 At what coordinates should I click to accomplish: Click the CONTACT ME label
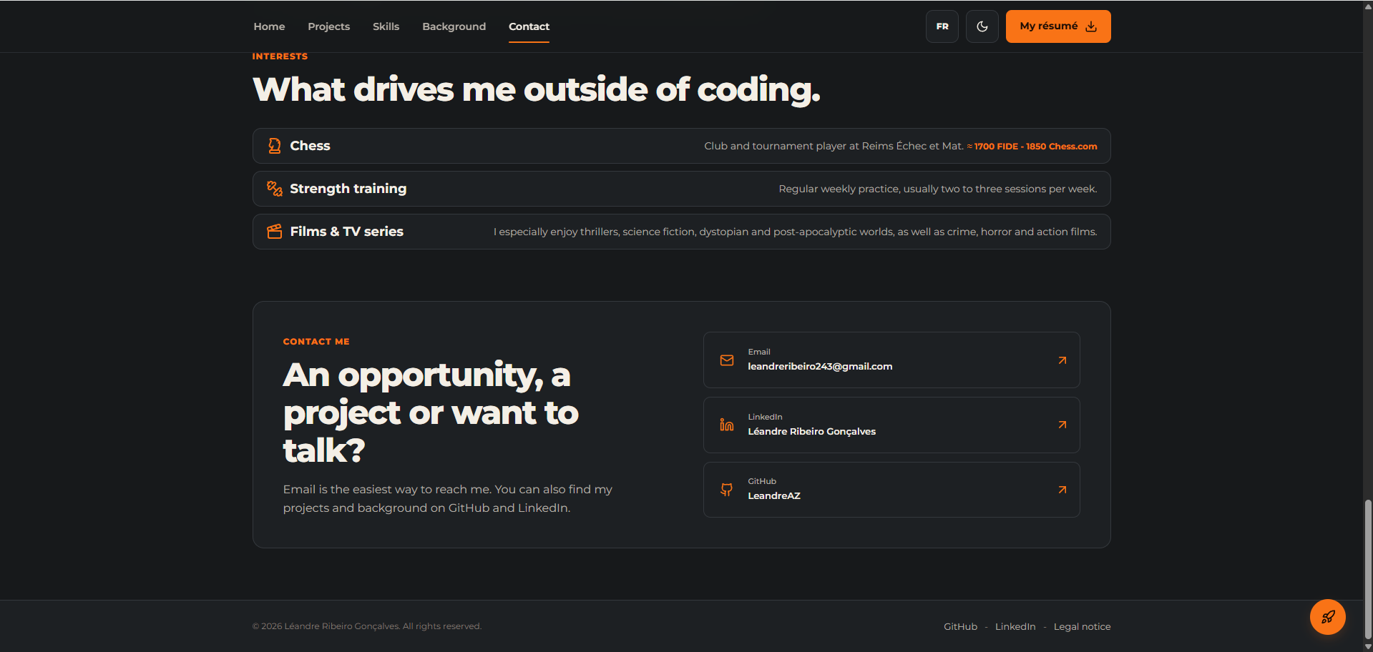click(316, 342)
